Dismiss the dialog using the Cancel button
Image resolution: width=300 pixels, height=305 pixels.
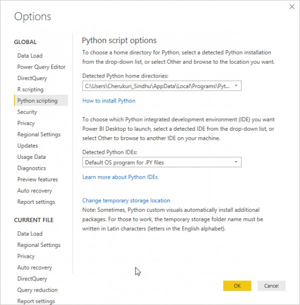click(x=271, y=286)
